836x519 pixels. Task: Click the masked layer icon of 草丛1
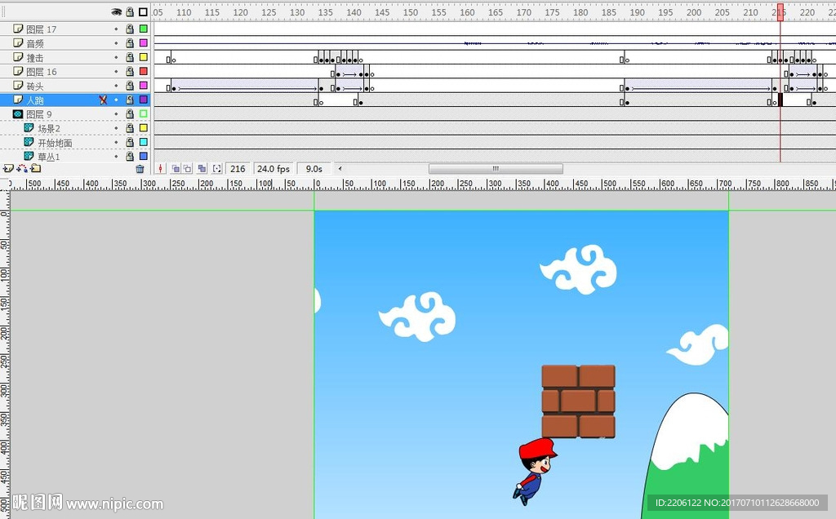(x=29, y=156)
